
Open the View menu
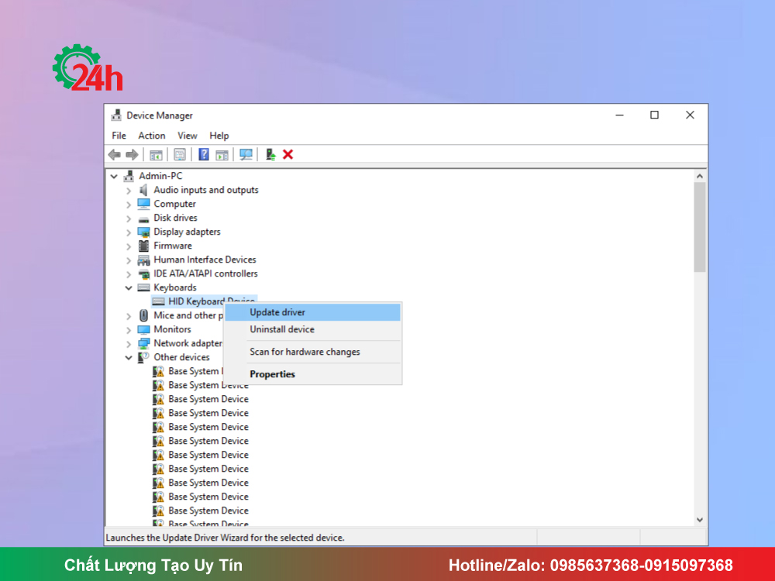(x=188, y=136)
